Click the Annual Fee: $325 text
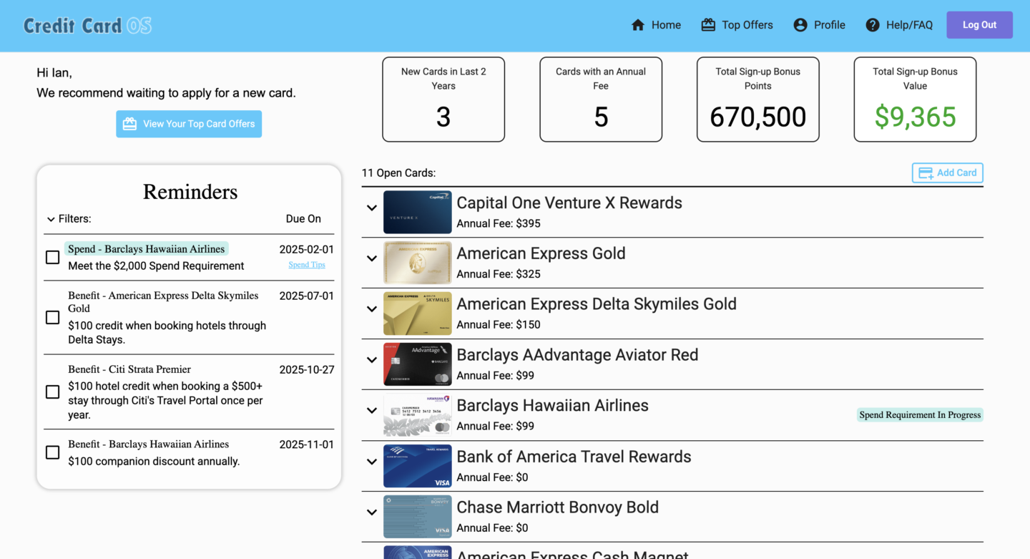 pyautogui.click(x=499, y=274)
